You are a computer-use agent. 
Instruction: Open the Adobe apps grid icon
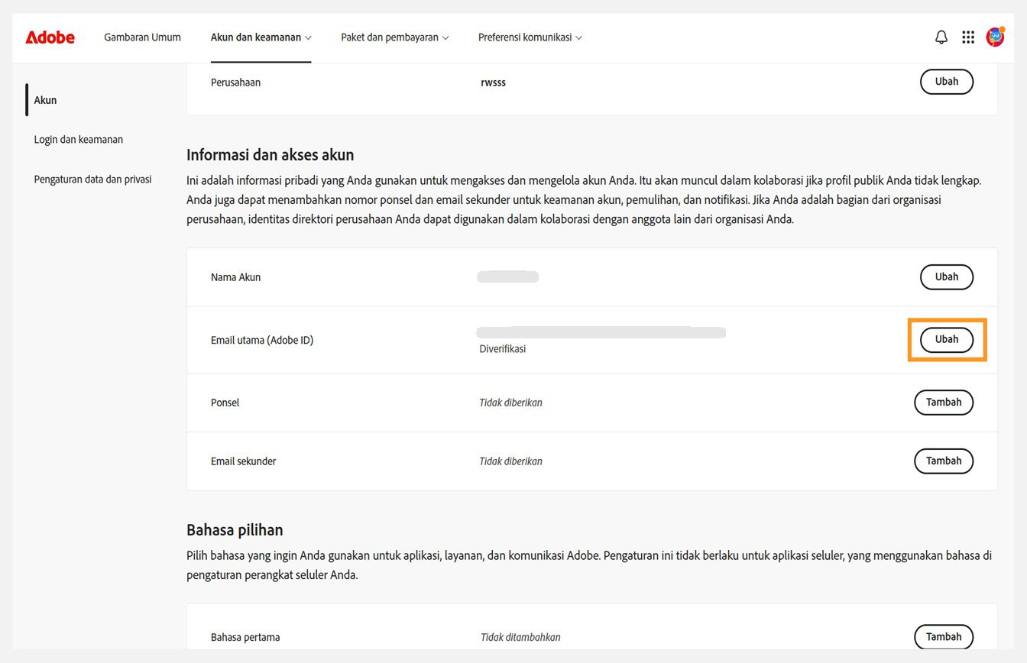967,37
